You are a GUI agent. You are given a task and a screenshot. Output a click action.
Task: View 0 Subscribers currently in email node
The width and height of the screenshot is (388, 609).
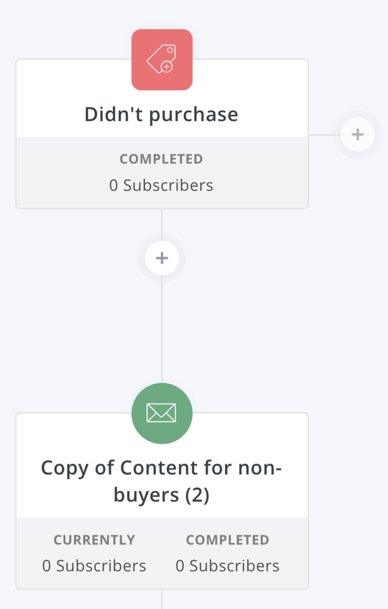click(x=94, y=566)
